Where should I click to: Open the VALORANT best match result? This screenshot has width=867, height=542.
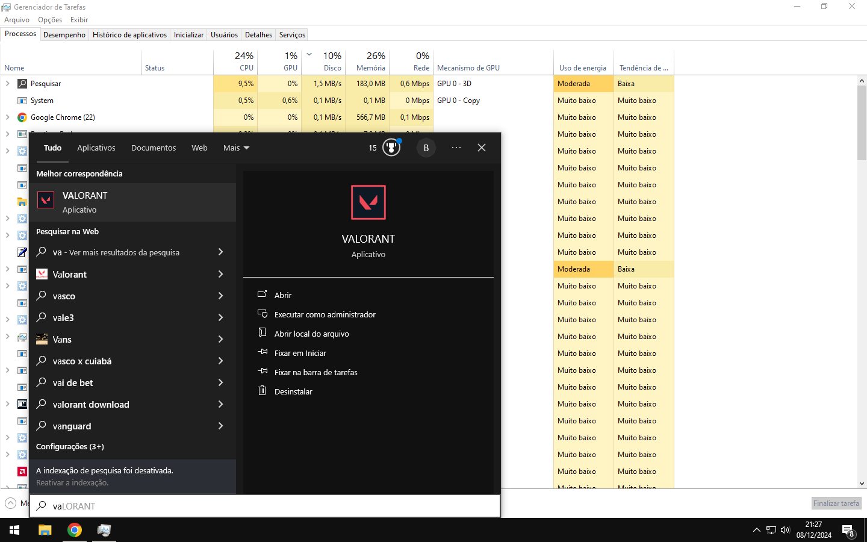tap(132, 202)
